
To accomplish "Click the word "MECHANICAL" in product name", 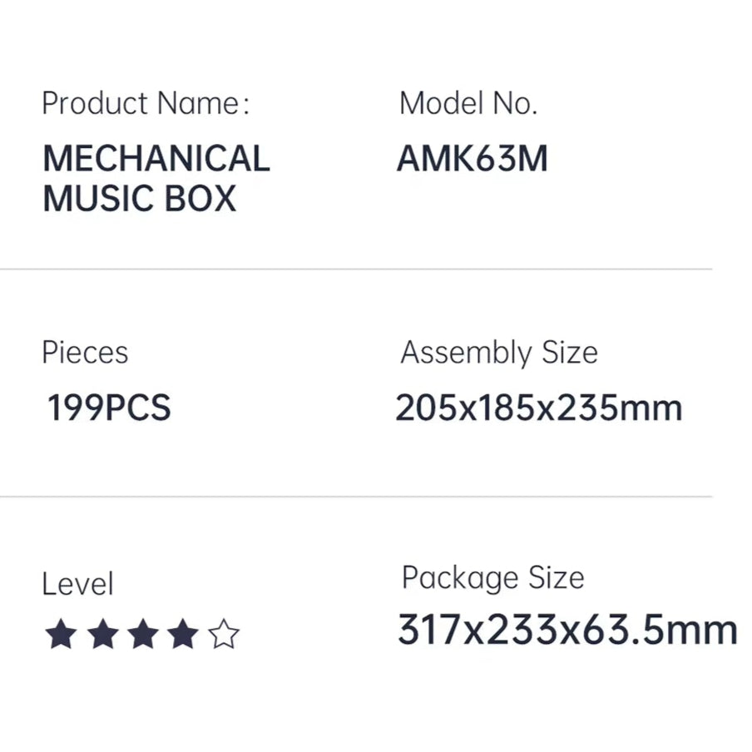I will [156, 158].
